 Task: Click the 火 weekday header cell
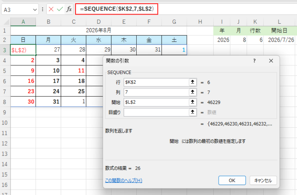coord(74,40)
